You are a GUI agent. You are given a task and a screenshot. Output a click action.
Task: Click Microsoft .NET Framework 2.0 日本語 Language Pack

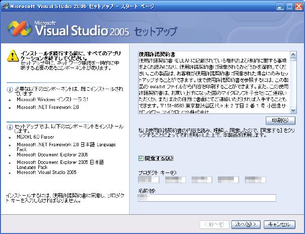[x=66, y=147]
